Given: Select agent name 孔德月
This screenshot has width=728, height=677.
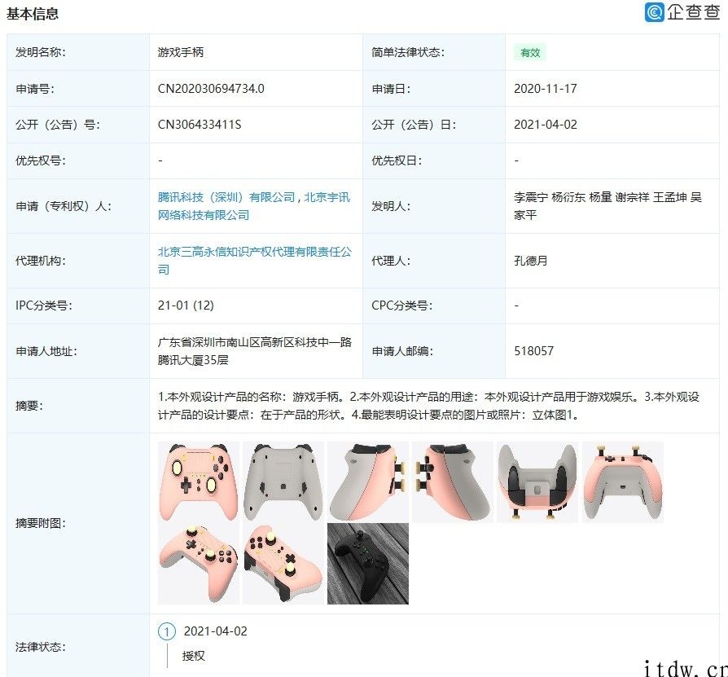Looking at the screenshot, I should [531, 261].
